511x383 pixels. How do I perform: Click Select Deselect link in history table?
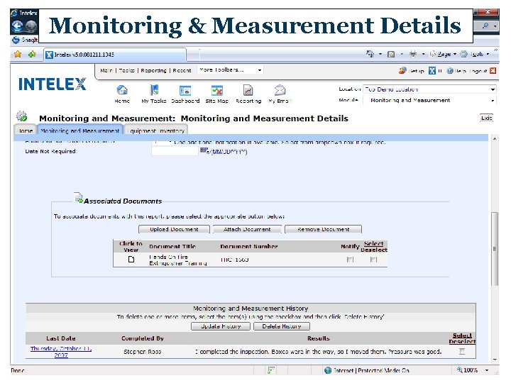[462, 338]
